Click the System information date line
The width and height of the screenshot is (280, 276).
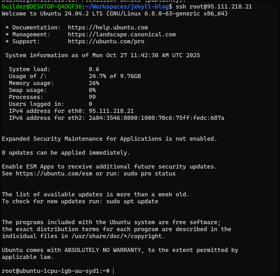pyautogui.click(x=103, y=55)
